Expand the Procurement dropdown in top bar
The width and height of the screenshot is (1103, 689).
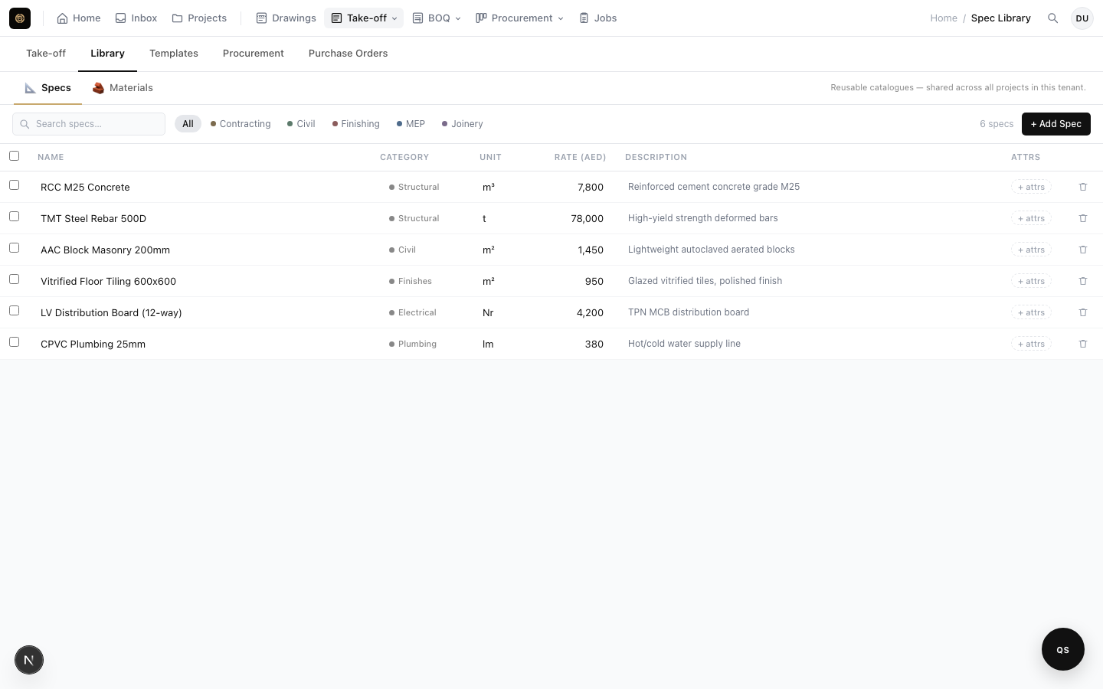point(519,18)
